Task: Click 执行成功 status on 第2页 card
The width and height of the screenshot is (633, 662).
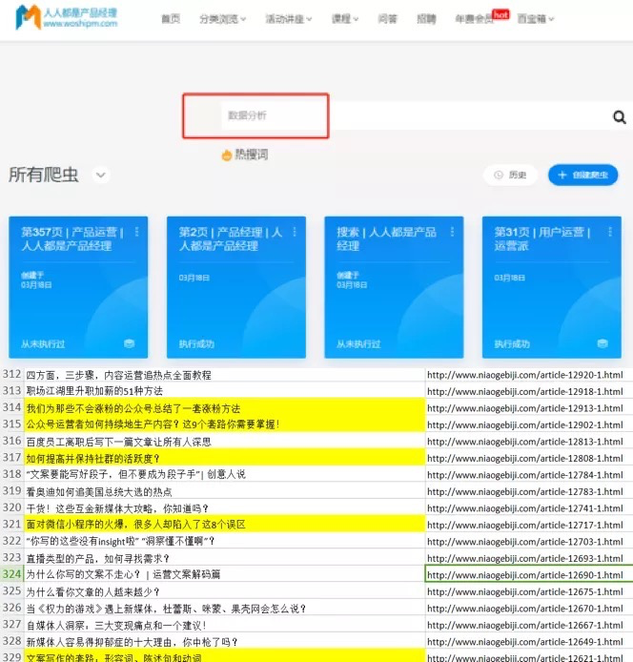Action: 196,343
